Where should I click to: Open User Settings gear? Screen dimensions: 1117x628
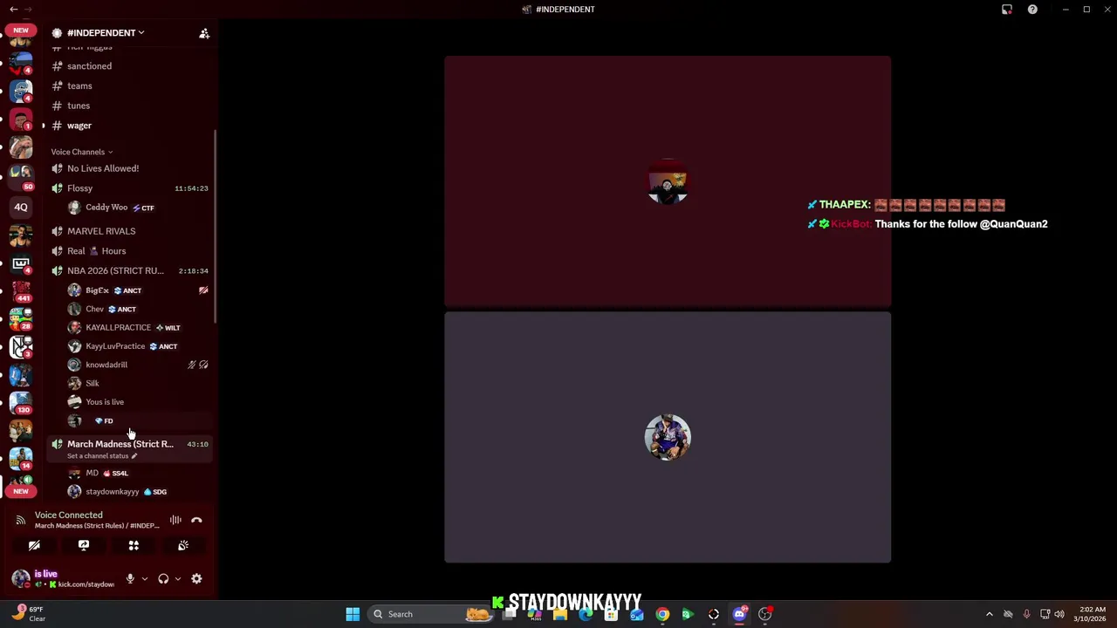[x=196, y=578]
